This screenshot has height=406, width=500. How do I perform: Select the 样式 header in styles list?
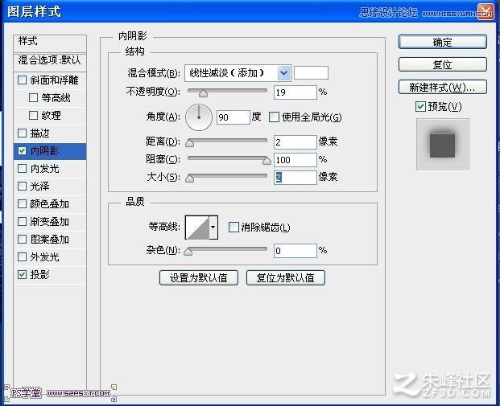50,43
